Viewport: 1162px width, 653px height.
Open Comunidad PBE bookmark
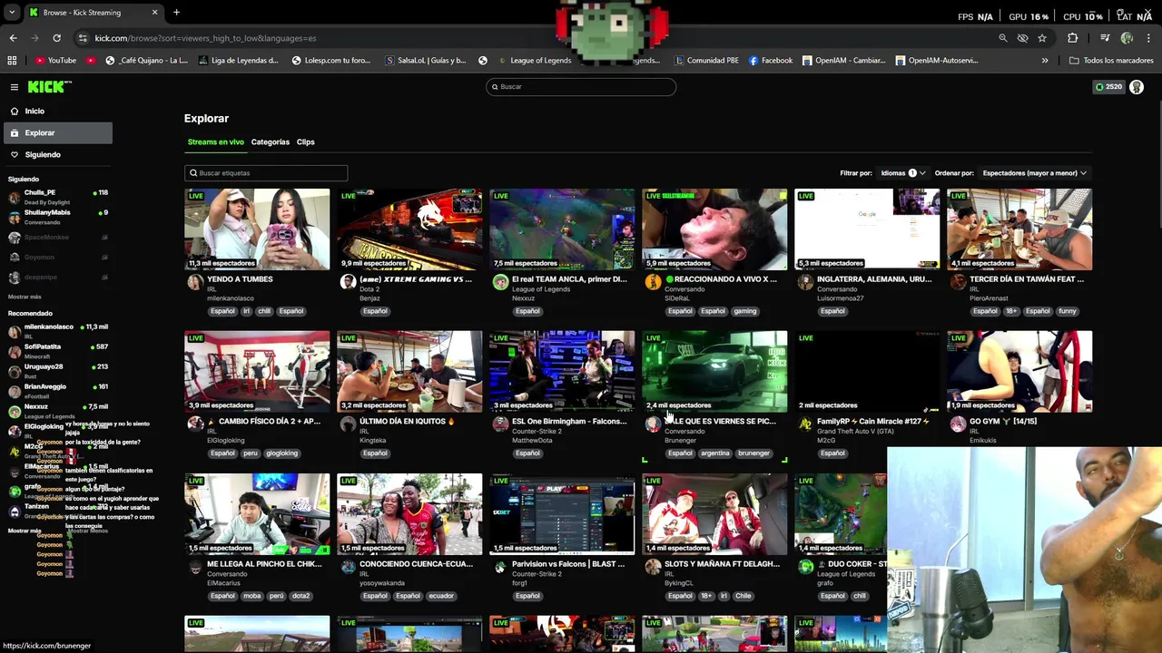[x=706, y=61]
